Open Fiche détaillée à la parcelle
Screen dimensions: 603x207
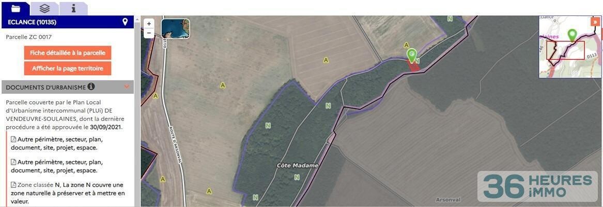click(x=68, y=53)
